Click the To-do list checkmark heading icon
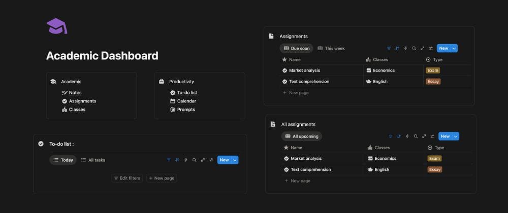Screen dimensions: 508x213 click(41, 144)
